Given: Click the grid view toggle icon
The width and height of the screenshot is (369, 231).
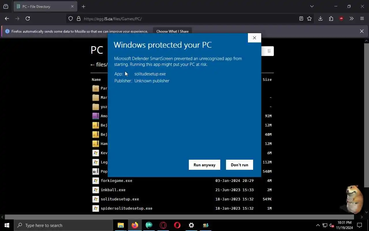Looking at the screenshot, I should click(269, 51).
